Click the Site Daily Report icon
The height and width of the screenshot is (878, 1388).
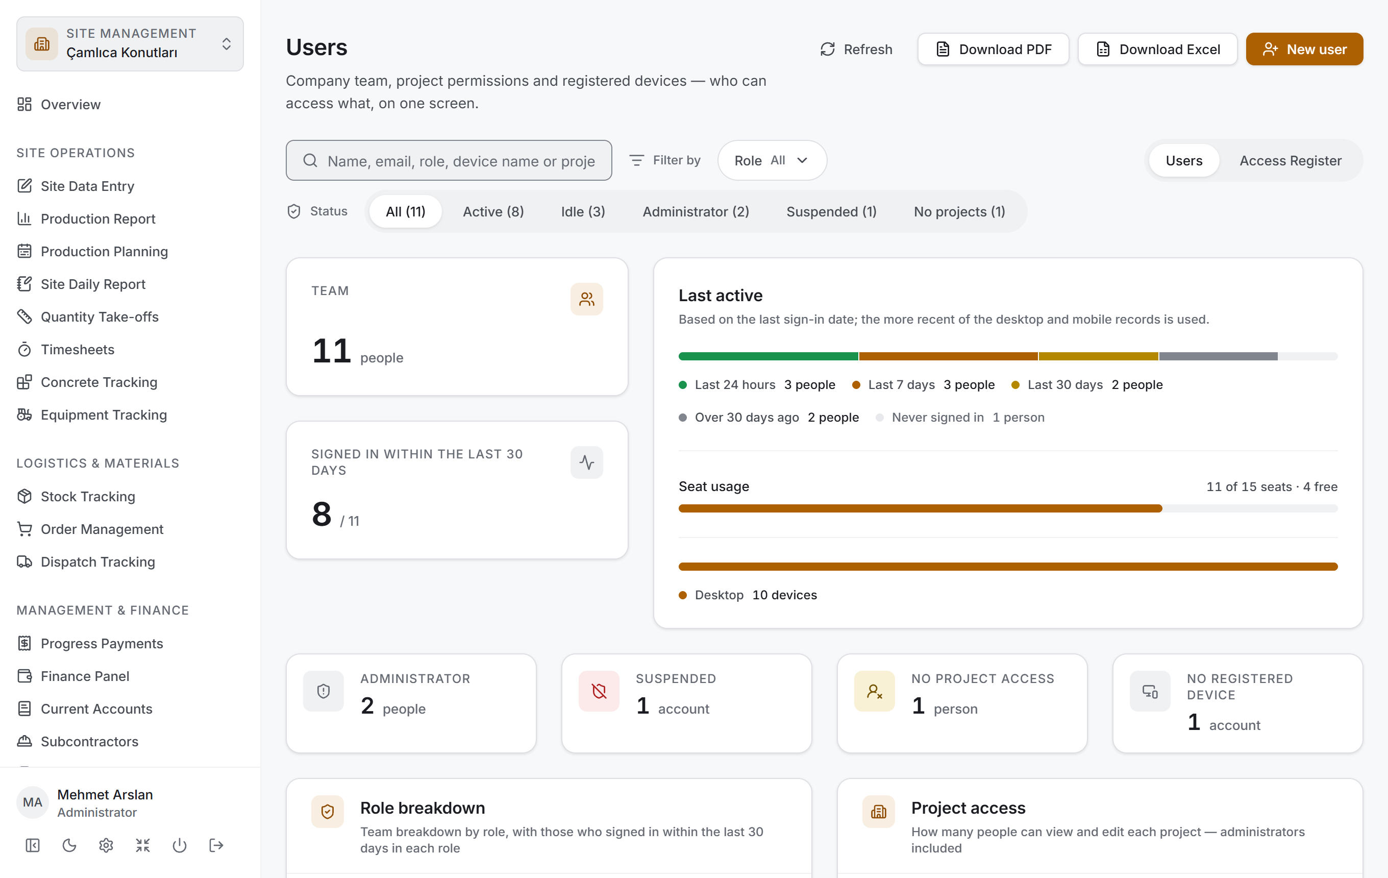pyautogui.click(x=24, y=284)
